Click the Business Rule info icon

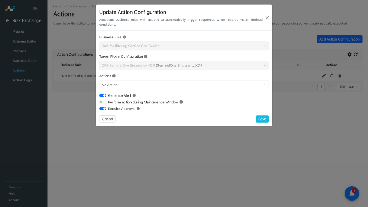point(124,37)
